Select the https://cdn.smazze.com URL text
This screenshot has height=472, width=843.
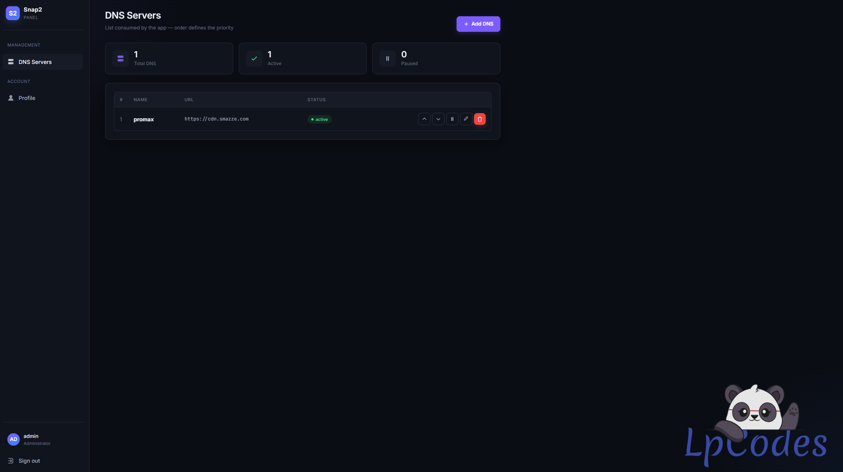tap(216, 119)
